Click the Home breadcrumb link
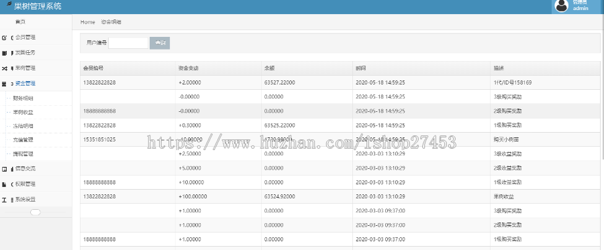The width and height of the screenshot is (604, 250). 87,22
